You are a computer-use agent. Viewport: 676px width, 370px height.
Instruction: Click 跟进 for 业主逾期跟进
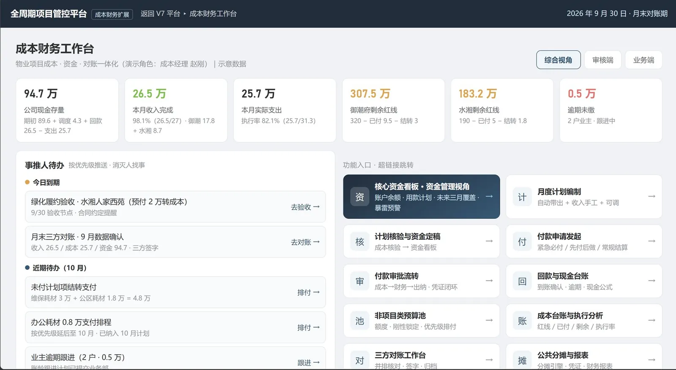[308, 362]
